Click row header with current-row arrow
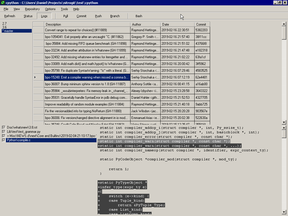 click(38, 77)
